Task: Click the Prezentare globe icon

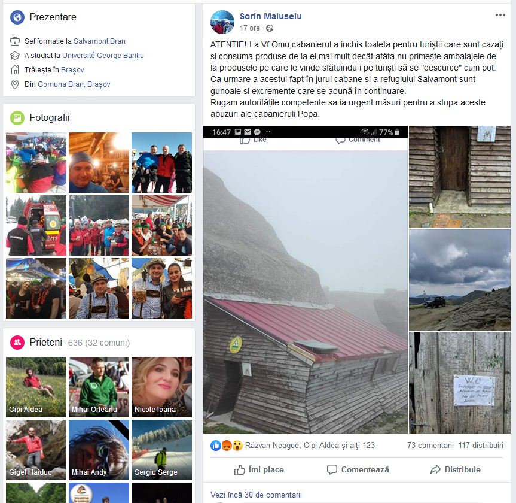Action: [17, 17]
